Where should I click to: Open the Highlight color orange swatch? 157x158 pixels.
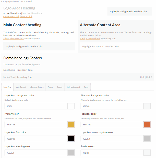click(147, 125)
